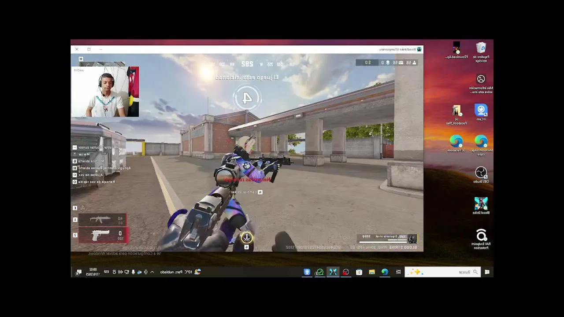Click the Cambiar Striker prompt
Image resolution: width=564 pixels, height=317 pixels.
[246, 192]
